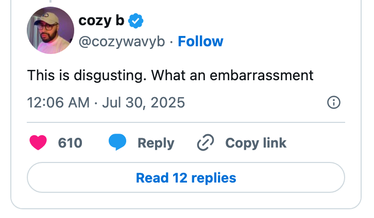Select the "Copy link" text label
Viewport: 374px width, 218px height.
point(256,143)
